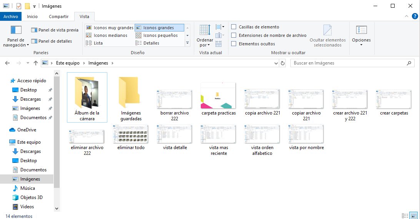
Task: Click the Panel de detalles icon
Action: click(34, 41)
